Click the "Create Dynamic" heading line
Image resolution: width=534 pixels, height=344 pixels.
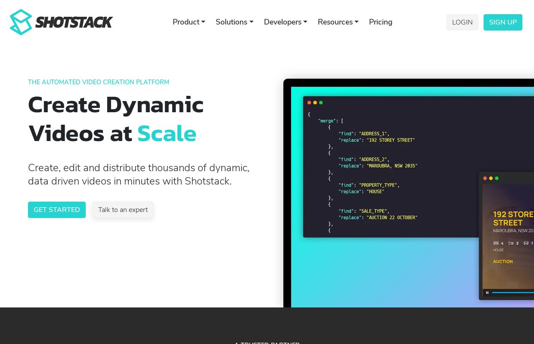click(x=116, y=104)
